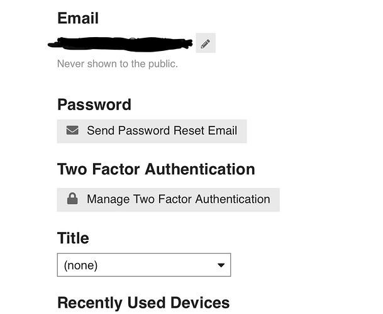The width and height of the screenshot is (383, 314).
Task: Send Password Reset Email
Action: tap(152, 132)
